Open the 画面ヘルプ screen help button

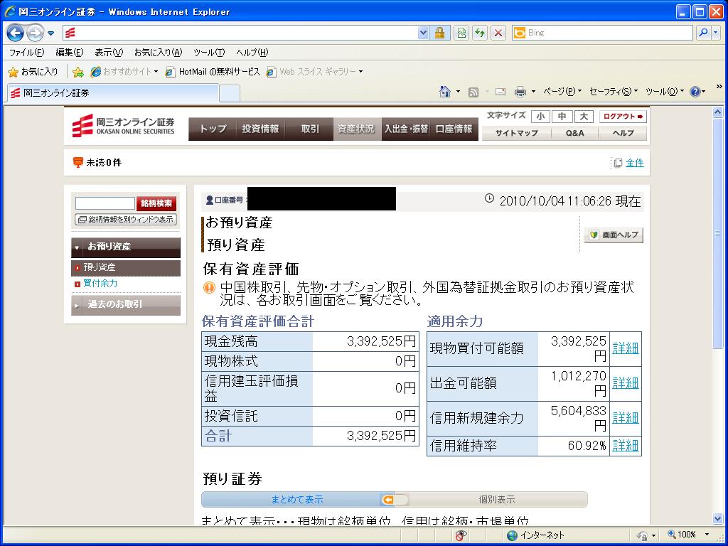click(x=614, y=235)
